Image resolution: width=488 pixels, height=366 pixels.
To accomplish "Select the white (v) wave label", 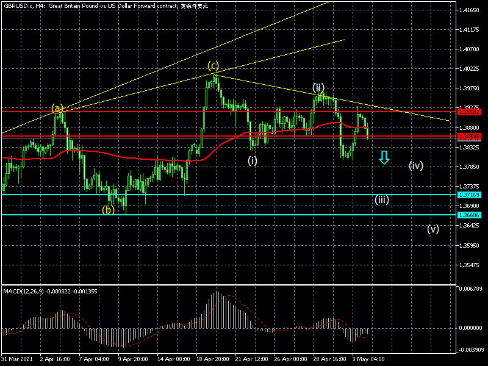I will pos(433,229).
